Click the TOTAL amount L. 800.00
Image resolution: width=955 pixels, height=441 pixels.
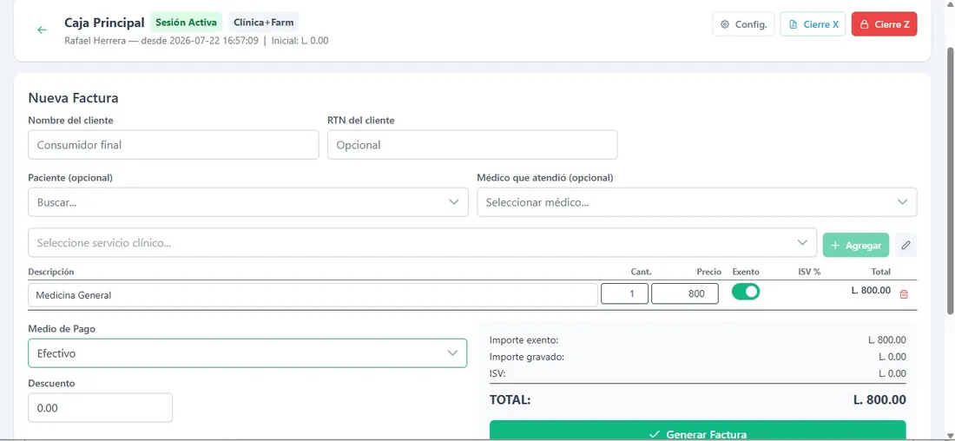(x=879, y=400)
